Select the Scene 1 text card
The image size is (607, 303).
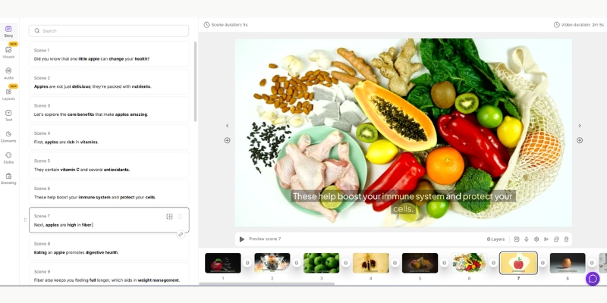click(x=109, y=55)
